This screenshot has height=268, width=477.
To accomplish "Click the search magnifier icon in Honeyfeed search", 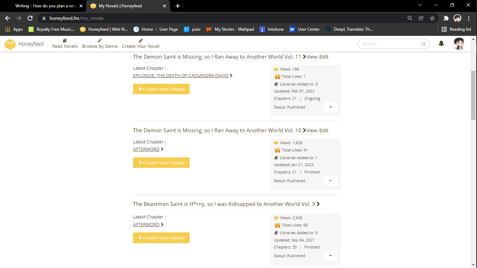I will coord(424,44).
